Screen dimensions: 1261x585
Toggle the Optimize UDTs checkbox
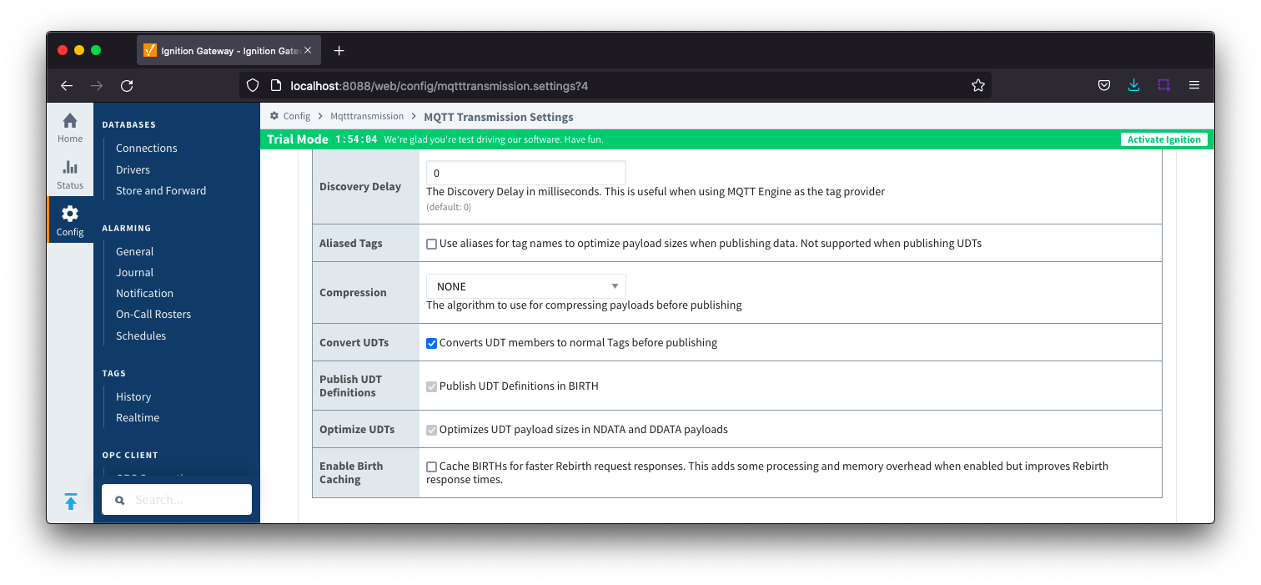point(432,430)
